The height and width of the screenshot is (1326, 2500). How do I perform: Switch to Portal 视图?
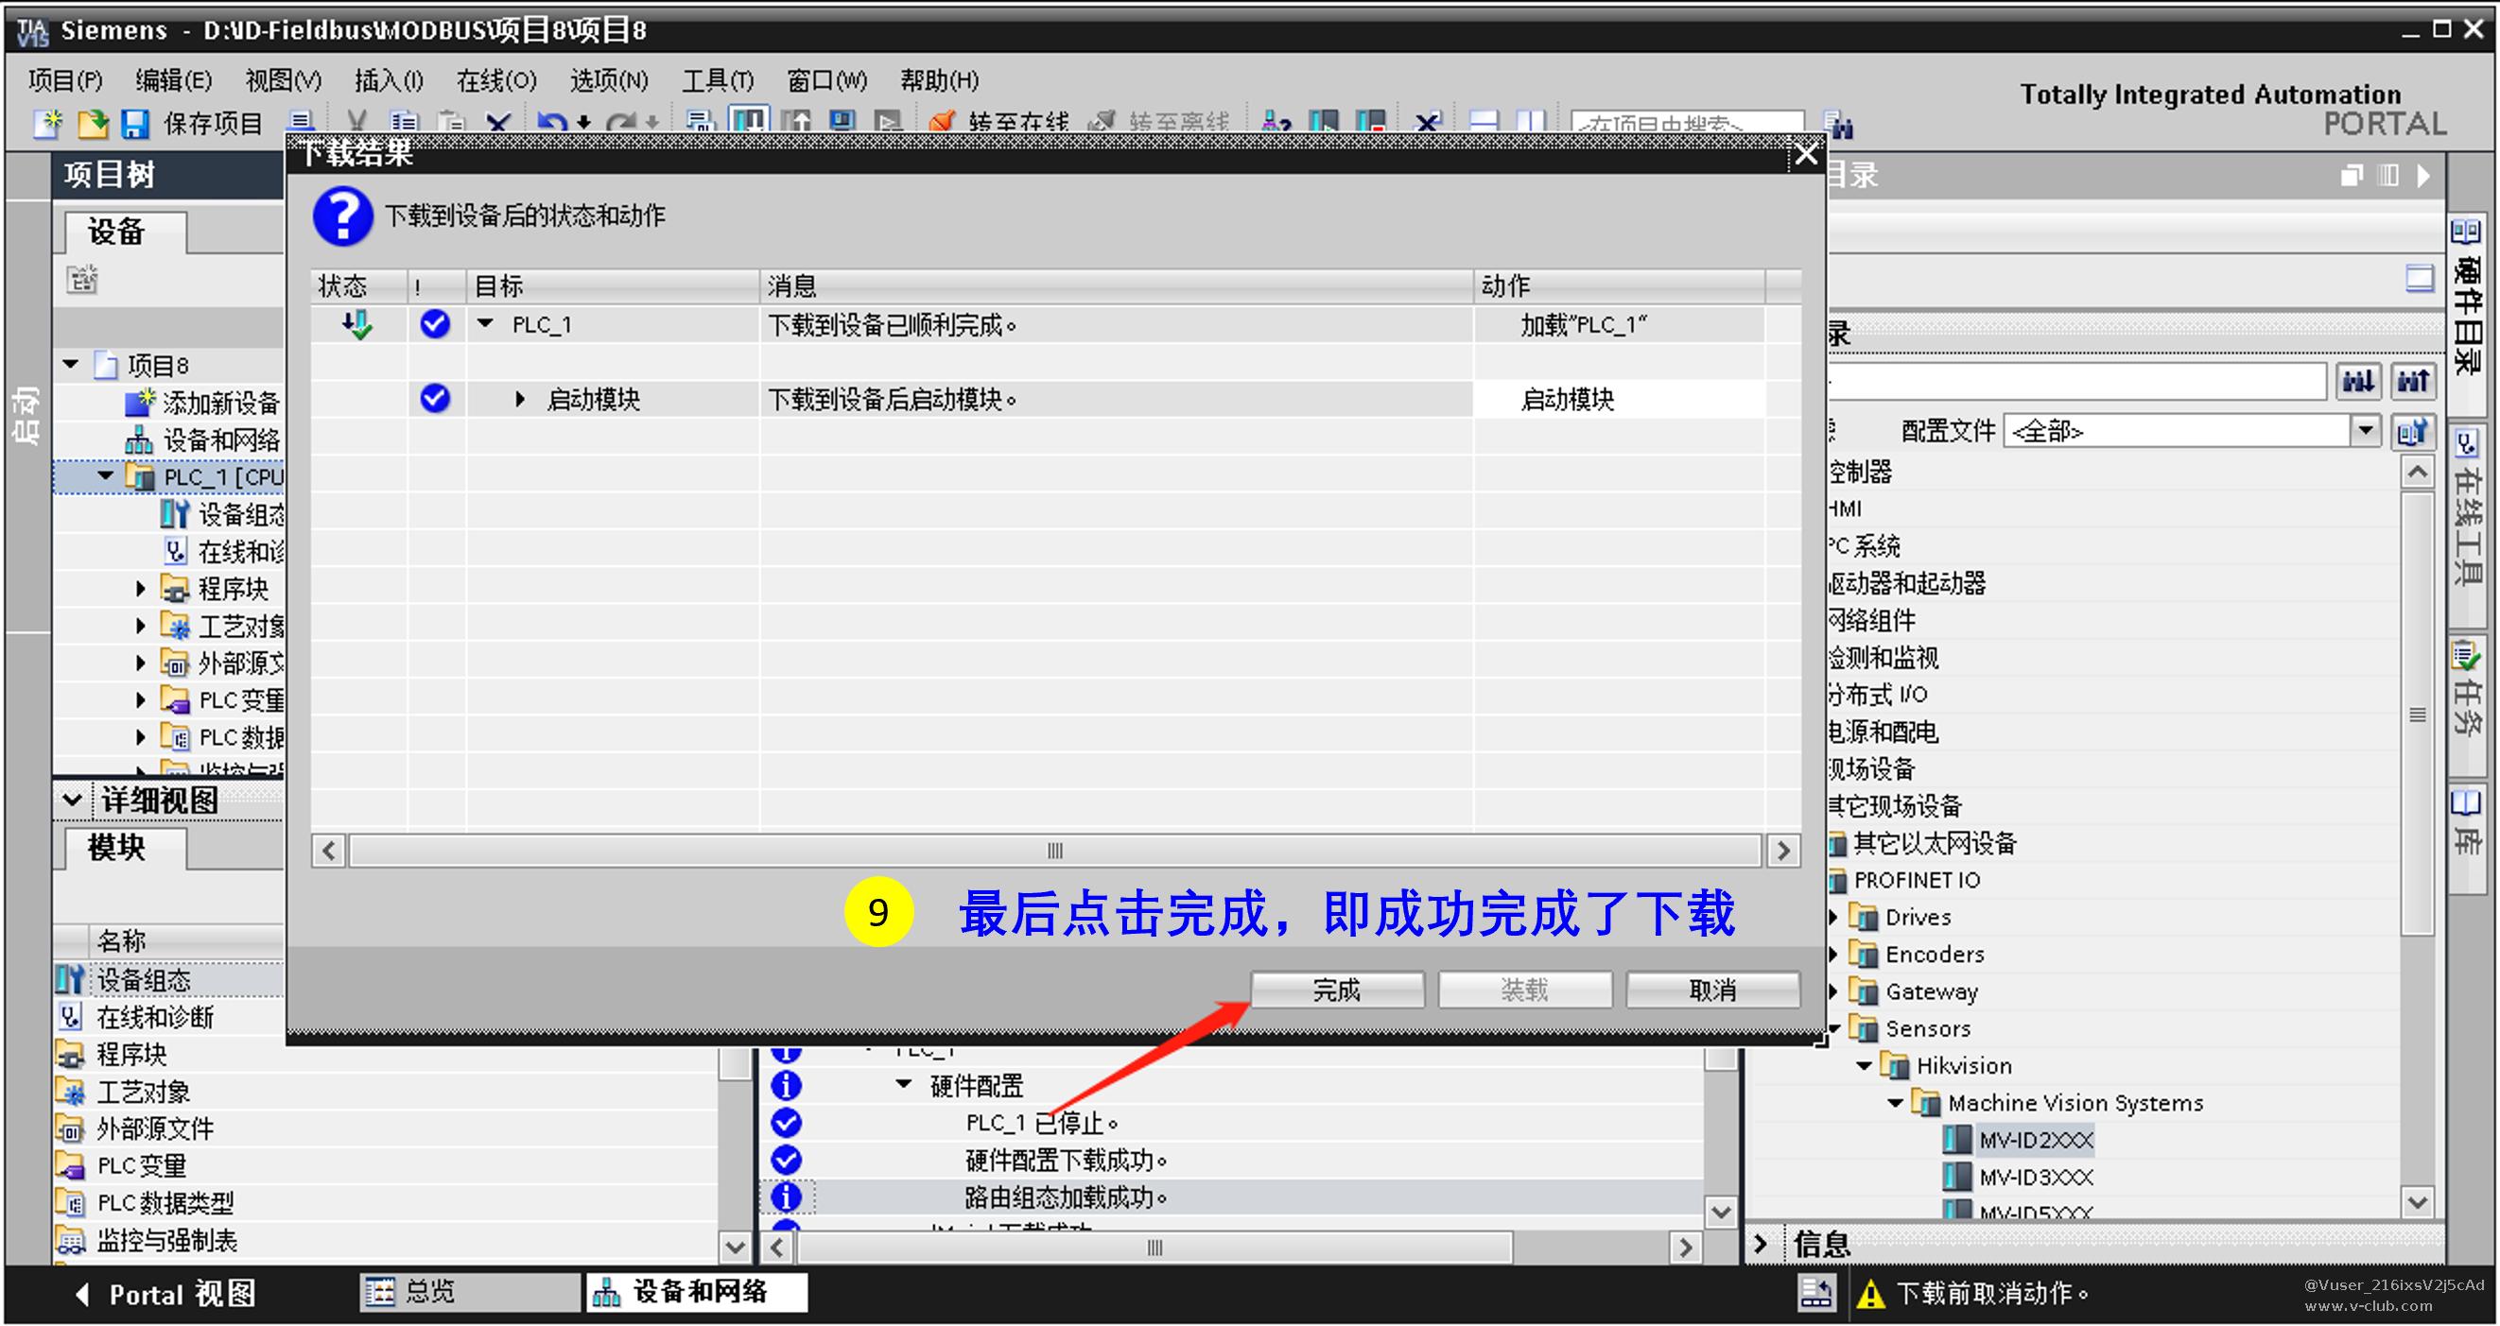pyautogui.click(x=166, y=1294)
